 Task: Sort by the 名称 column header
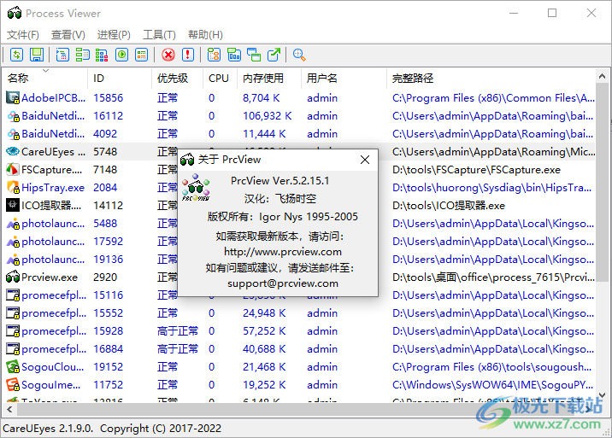point(45,78)
